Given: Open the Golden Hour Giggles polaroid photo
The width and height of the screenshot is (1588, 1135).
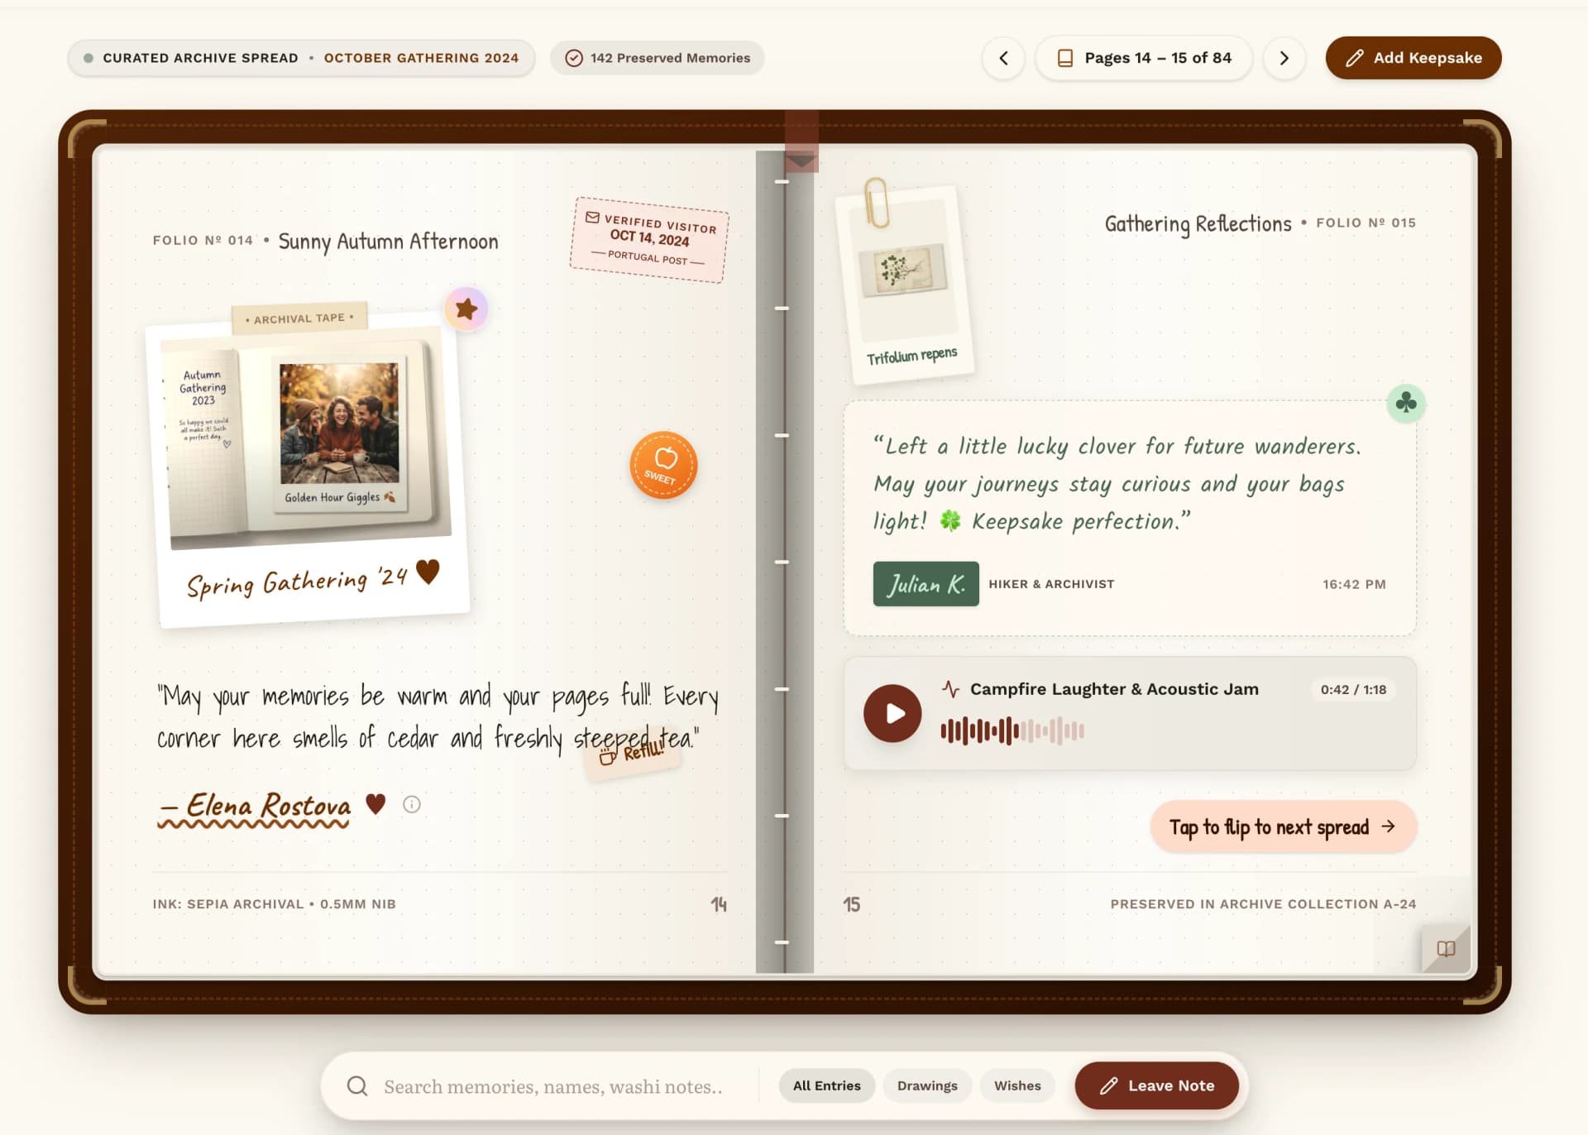Looking at the screenshot, I should [339, 436].
